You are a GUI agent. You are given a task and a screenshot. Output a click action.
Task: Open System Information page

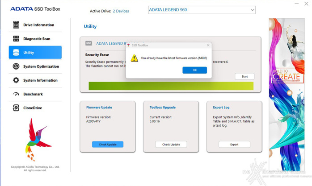click(x=35, y=80)
